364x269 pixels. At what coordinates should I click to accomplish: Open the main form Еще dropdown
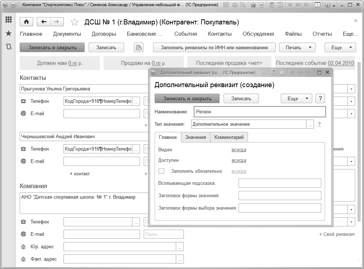point(340,47)
